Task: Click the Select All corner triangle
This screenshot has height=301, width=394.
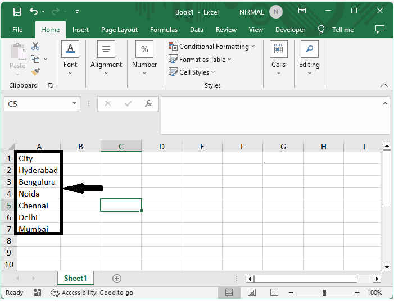Action: coord(11,147)
